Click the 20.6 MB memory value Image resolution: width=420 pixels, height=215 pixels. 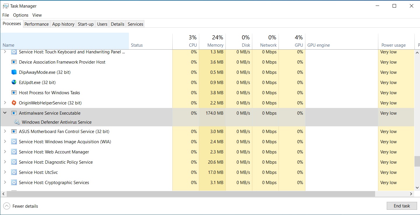[x=216, y=162]
